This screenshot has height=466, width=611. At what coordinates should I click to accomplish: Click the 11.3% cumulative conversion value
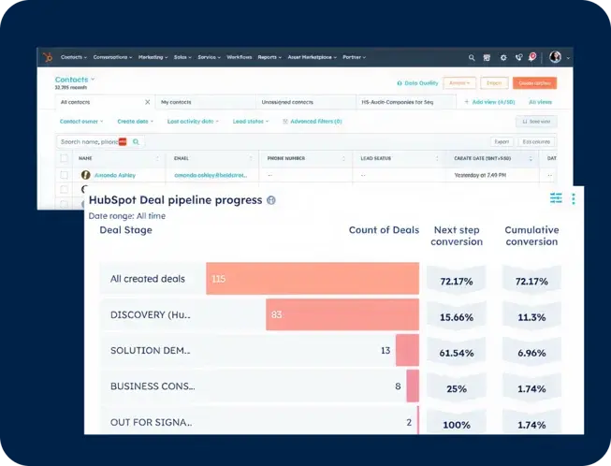coord(531,317)
